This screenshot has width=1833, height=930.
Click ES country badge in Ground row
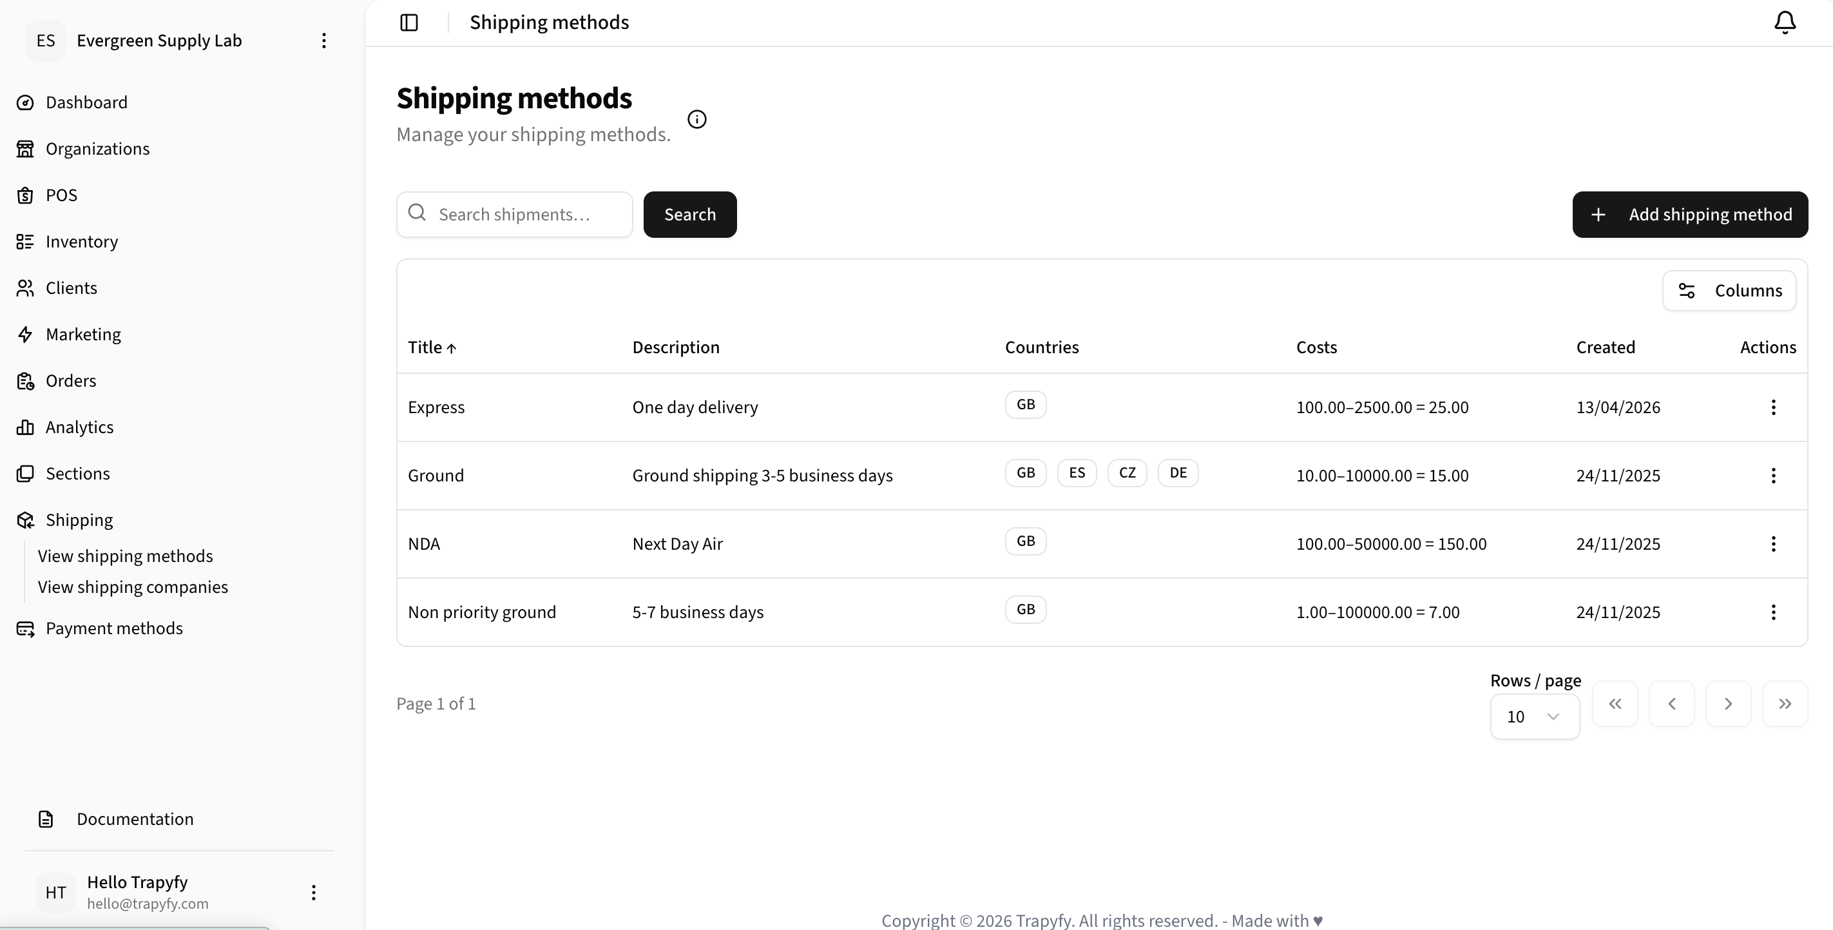pyautogui.click(x=1077, y=472)
